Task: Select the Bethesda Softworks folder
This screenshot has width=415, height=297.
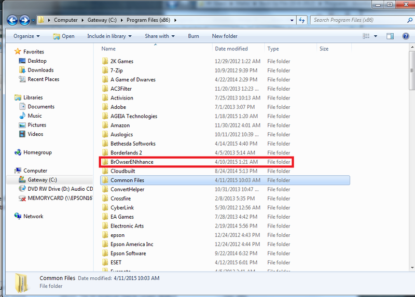Action: pyautogui.click(x=225, y=144)
